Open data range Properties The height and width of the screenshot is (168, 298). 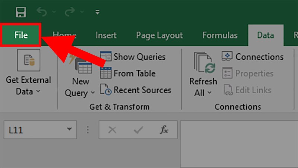[x=254, y=74]
